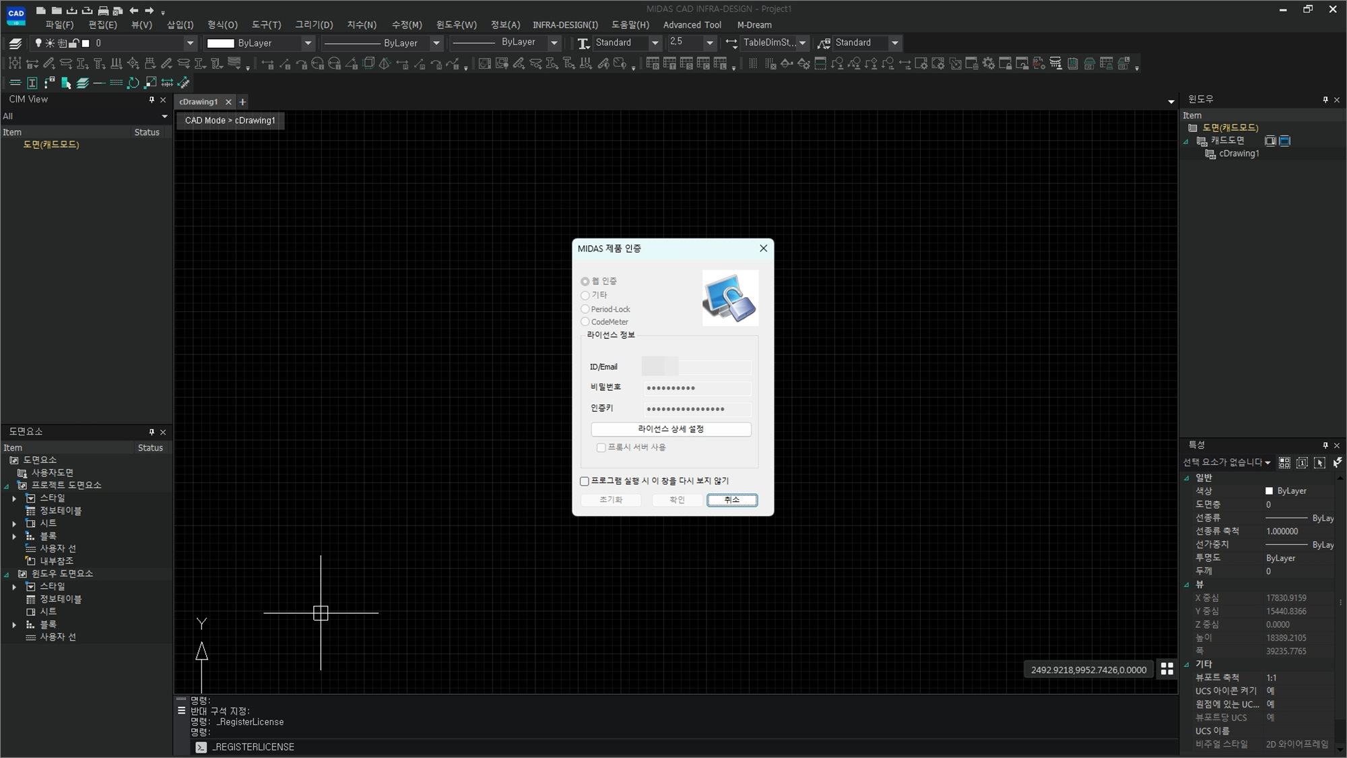This screenshot has height=758, width=1347.
Task: Collapse the 일반 section in 특성 panel
Action: tap(1187, 478)
